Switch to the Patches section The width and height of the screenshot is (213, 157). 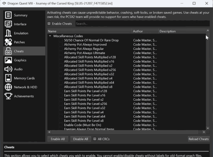point(24,42)
